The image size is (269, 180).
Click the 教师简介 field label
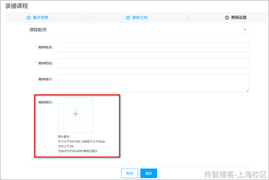pyautogui.click(x=46, y=79)
